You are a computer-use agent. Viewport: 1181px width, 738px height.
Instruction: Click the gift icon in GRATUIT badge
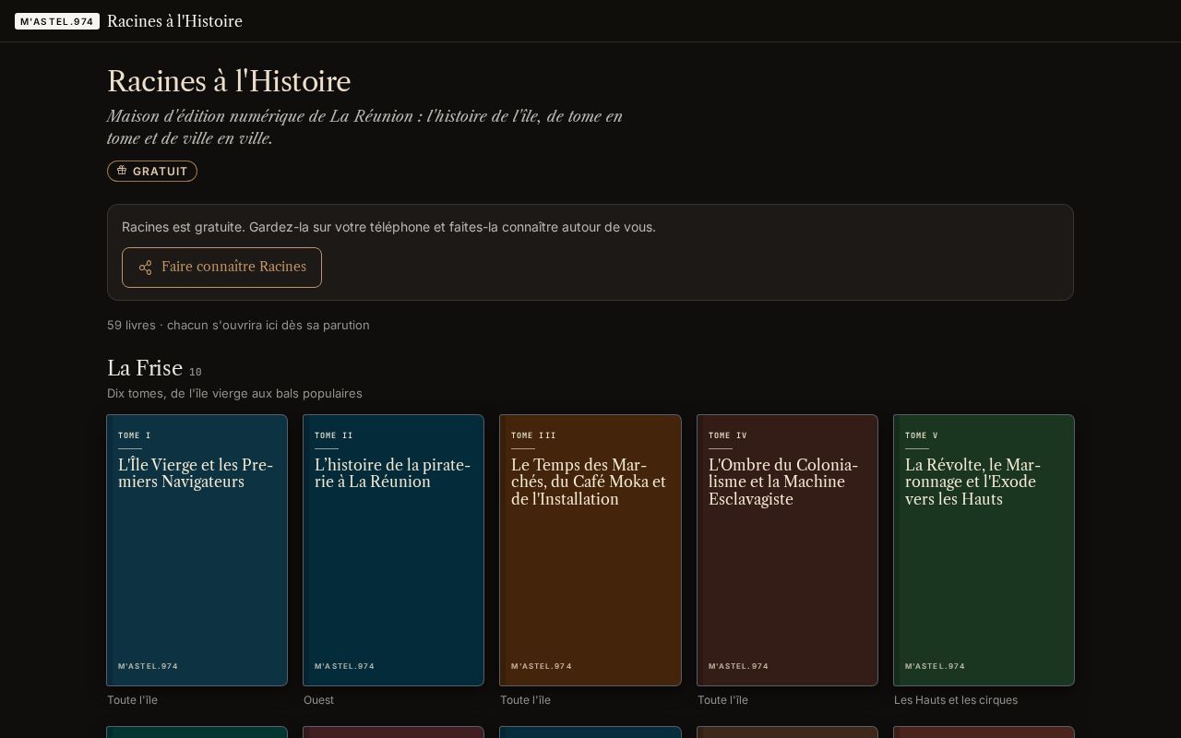pos(122,171)
